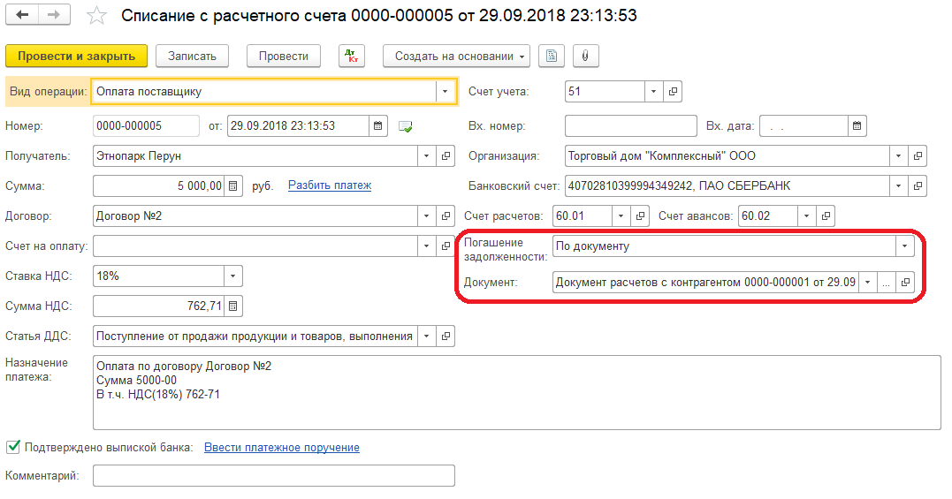The height and width of the screenshot is (499, 952).
Task: Expand Вид операции dropdown
Action: pyautogui.click(x=445, y=92)
